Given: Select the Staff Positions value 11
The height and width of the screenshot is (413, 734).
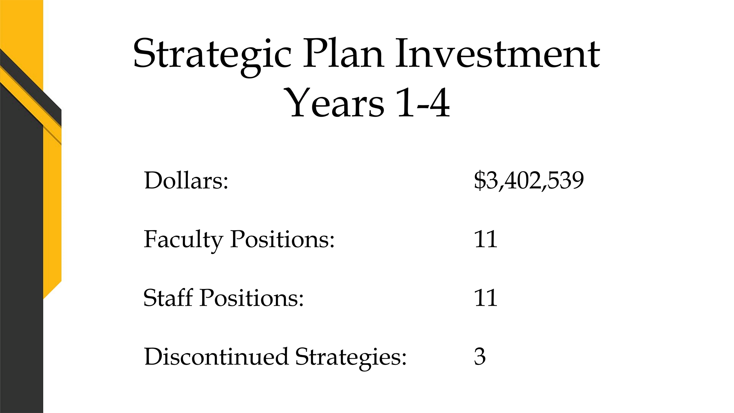Looking at the screenshot, I should [x=486, y=298].
